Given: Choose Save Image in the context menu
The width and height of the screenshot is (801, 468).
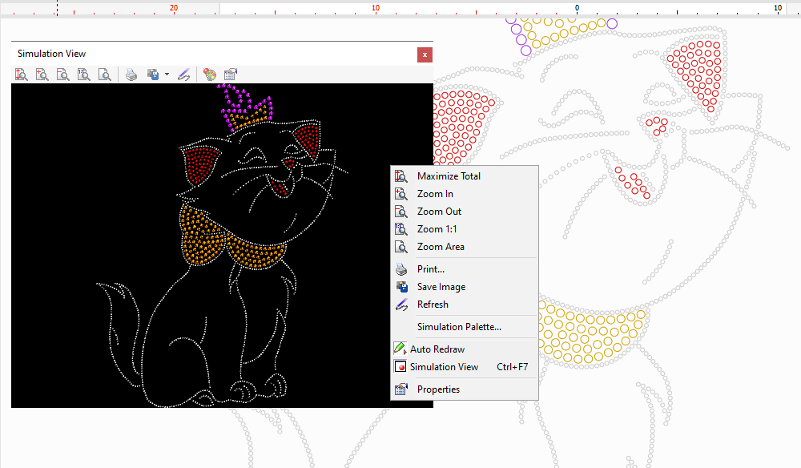Looking at the screenshot, I should point(465,287).
